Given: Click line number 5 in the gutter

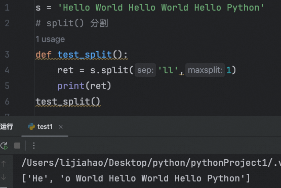Looking at the screenshot, I should pyautogui.click(x=7, y=86).
